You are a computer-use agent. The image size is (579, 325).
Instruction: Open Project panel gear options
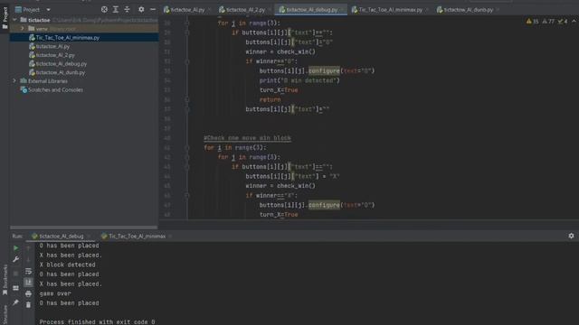click(141, 10)
